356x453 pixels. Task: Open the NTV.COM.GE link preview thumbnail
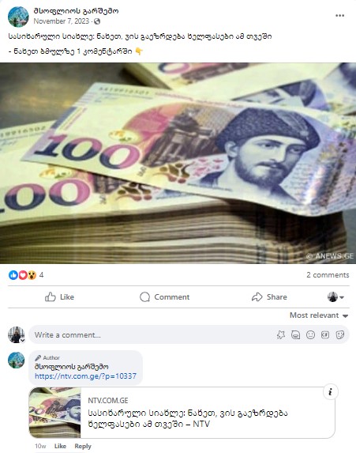pyautogui.click(x=54, y=413)
